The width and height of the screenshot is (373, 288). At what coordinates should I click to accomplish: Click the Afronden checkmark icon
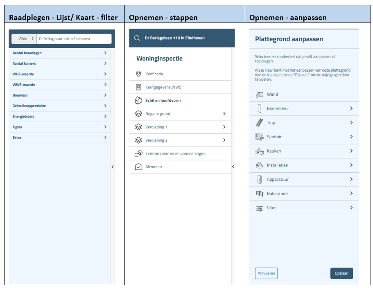pyautogui.click(x=138, y=167)
